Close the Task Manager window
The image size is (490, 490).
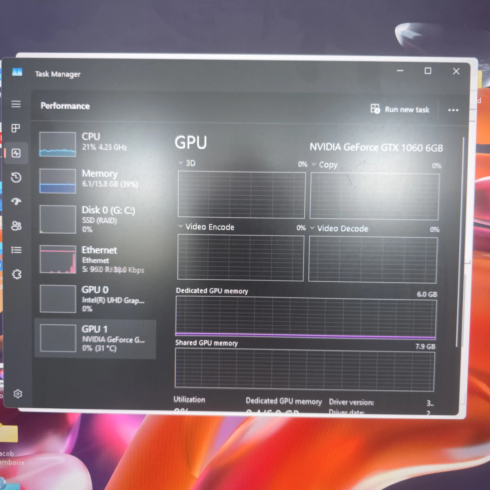[x=456, y=71]
